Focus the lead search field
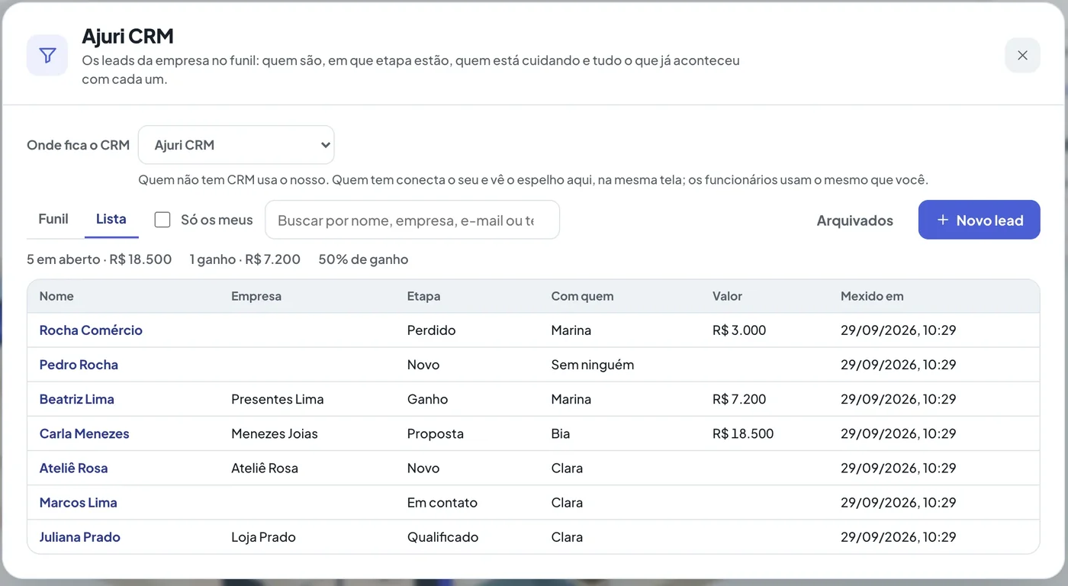Viewport: 1068px width, 586px height. coord(412,220)
